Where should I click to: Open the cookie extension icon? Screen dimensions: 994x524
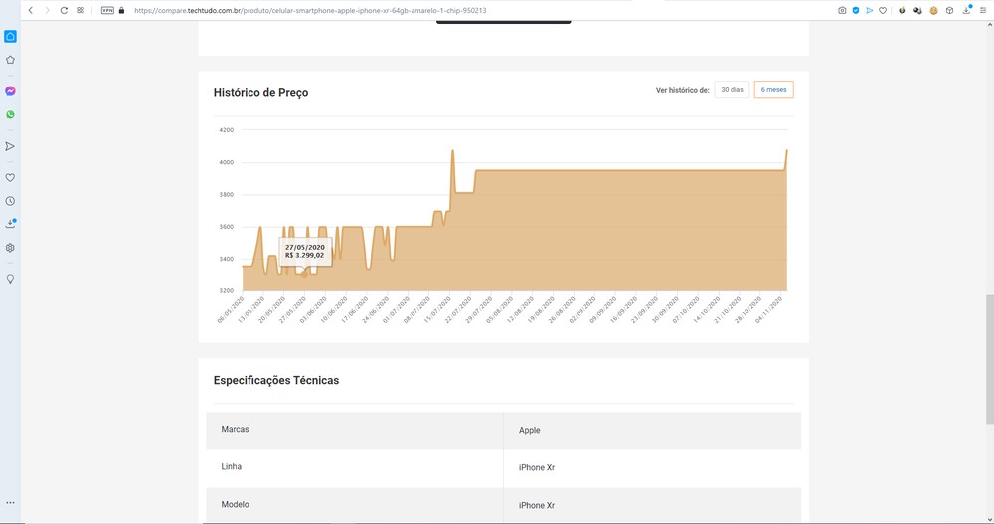pyautogui.click(x=933, y=10)
